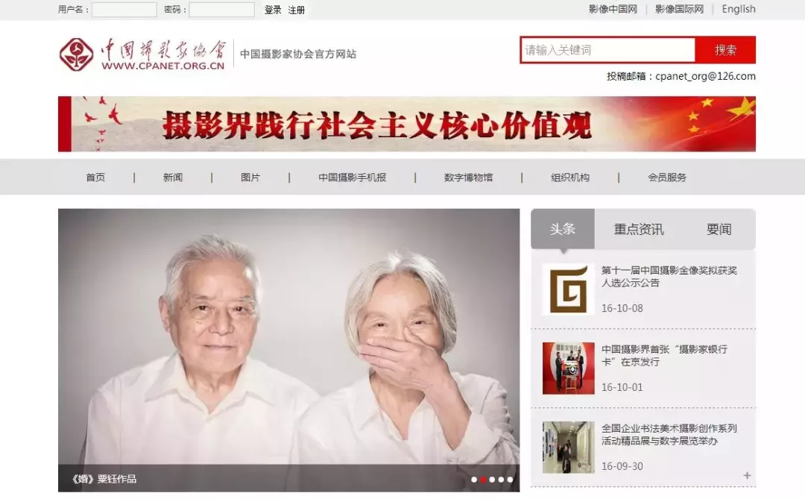
Task: Focus the 请输入关键词 search box
Action: pos(608,50)
